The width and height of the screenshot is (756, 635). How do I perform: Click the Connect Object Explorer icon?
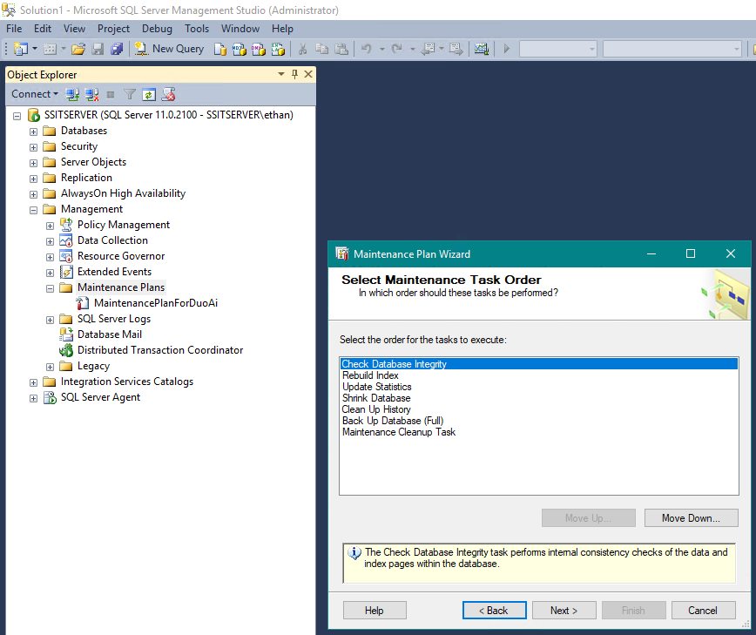click(x=72, y=94)
